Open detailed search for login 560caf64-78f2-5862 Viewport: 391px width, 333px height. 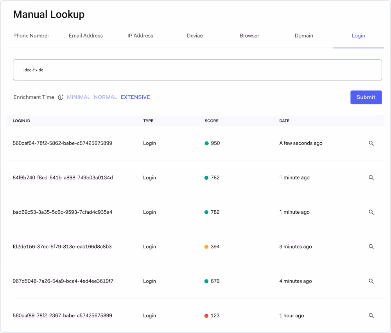[371, 143]
